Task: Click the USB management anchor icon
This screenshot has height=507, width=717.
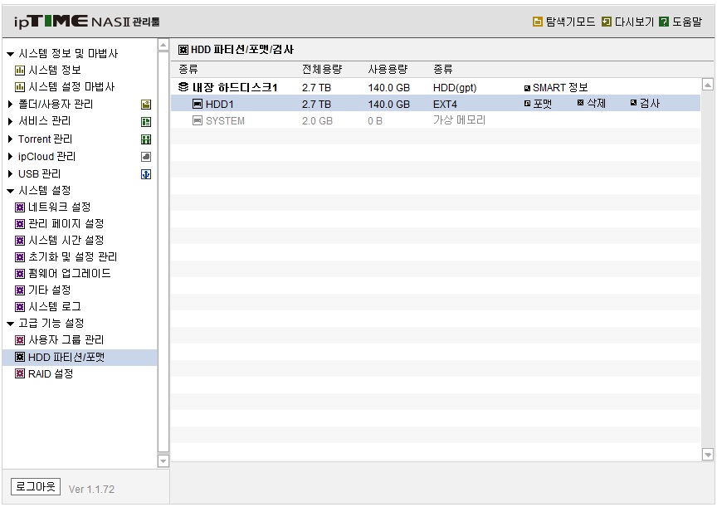Action: pyautogui.click(x=146, y=174)
